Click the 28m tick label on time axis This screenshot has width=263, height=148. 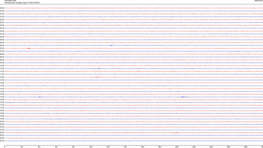[x=246, y=147]
